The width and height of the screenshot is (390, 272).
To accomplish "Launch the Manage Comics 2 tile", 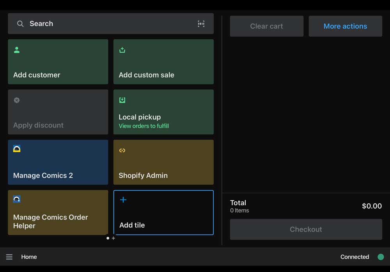I will (58, 162).
